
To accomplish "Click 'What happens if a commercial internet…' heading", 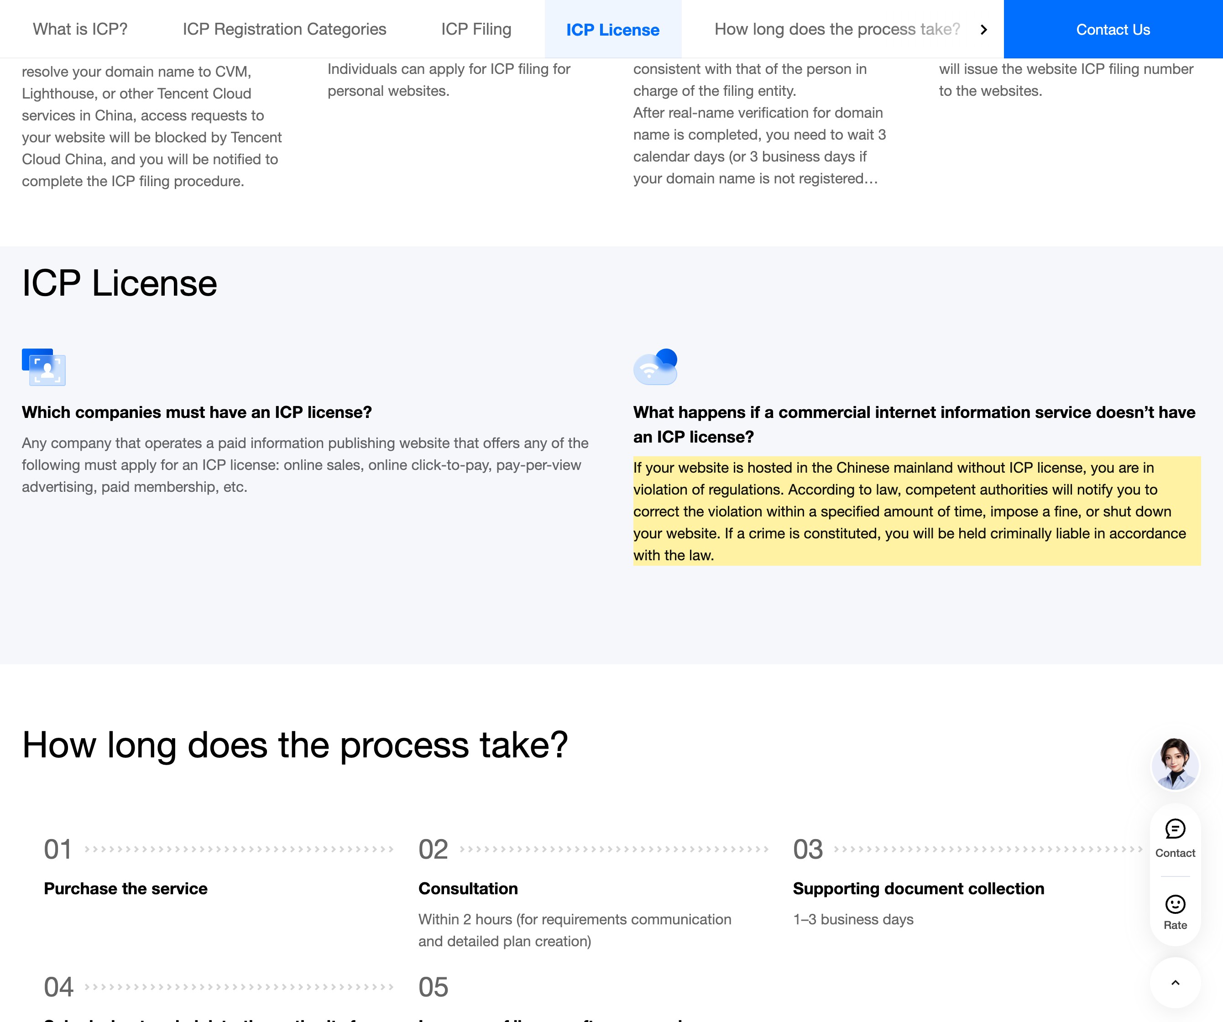I will click(915, 424).
